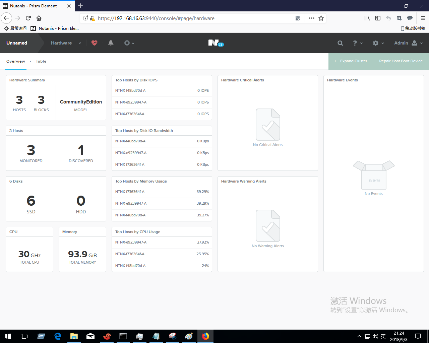429x343 pixels.
Task: Click NTNX-f736364f-A under Disk IO Bandwidth
Action: coord(130,164)
